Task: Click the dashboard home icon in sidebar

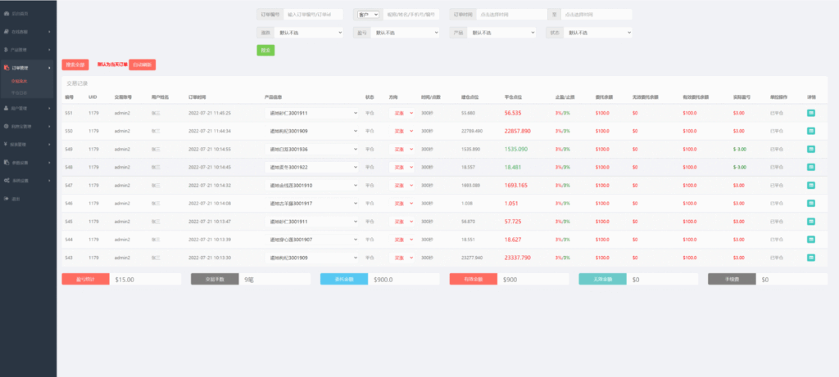Action: (6, 13)
